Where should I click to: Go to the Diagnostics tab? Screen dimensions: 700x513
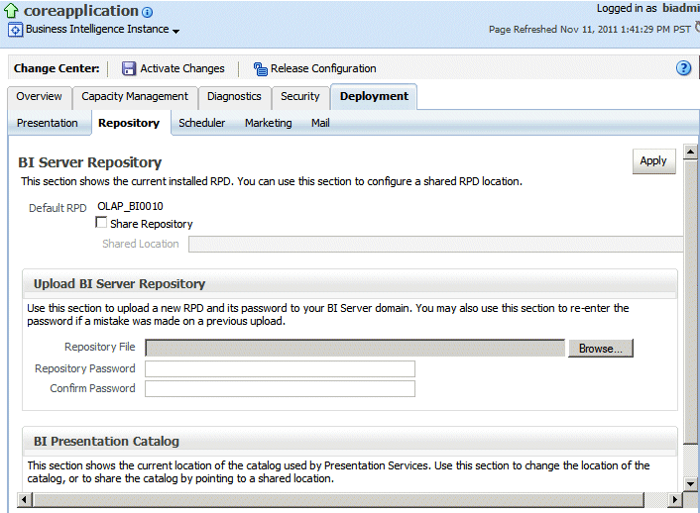234,97
